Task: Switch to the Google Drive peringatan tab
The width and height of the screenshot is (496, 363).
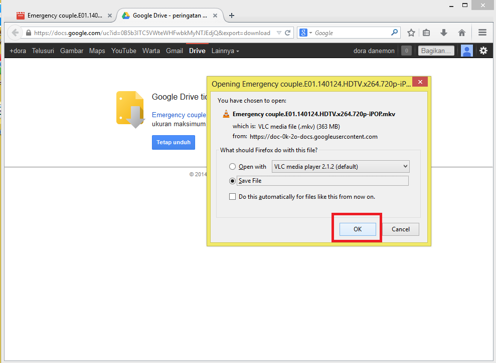Action: click(170, 16)
